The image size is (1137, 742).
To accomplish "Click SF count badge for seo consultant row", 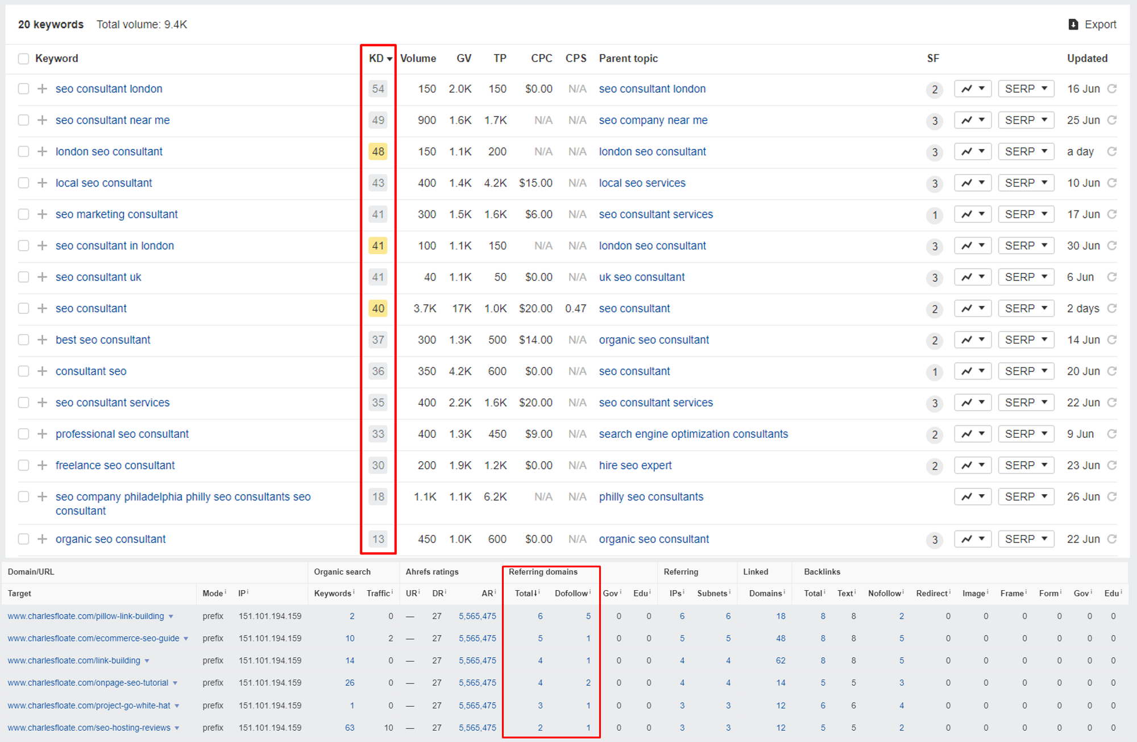I will click(x=934, y=309).
